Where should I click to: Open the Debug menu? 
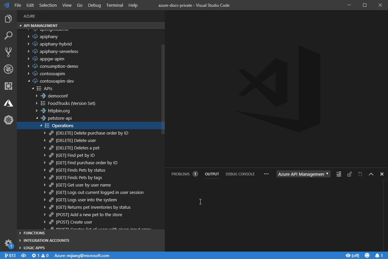[94, 5]
